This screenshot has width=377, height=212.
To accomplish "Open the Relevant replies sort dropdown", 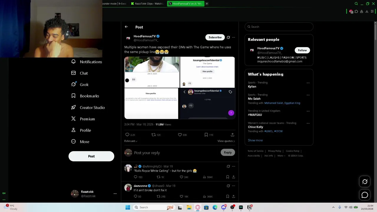I will [x=131, y=141].
